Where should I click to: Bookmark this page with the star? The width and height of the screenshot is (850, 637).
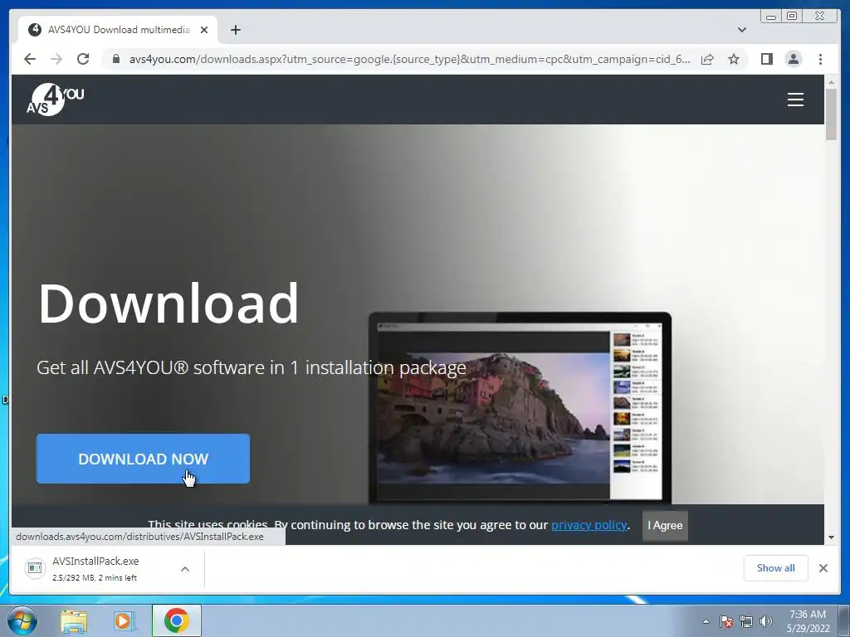pos(734,59)
